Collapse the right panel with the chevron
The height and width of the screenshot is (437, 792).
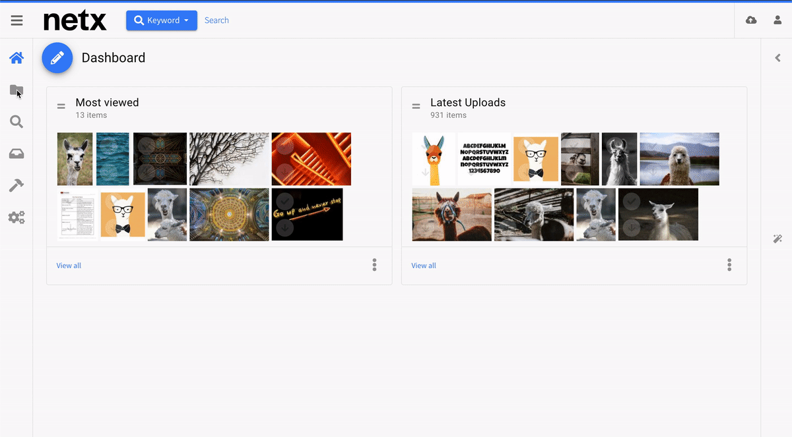pos(777,58)
